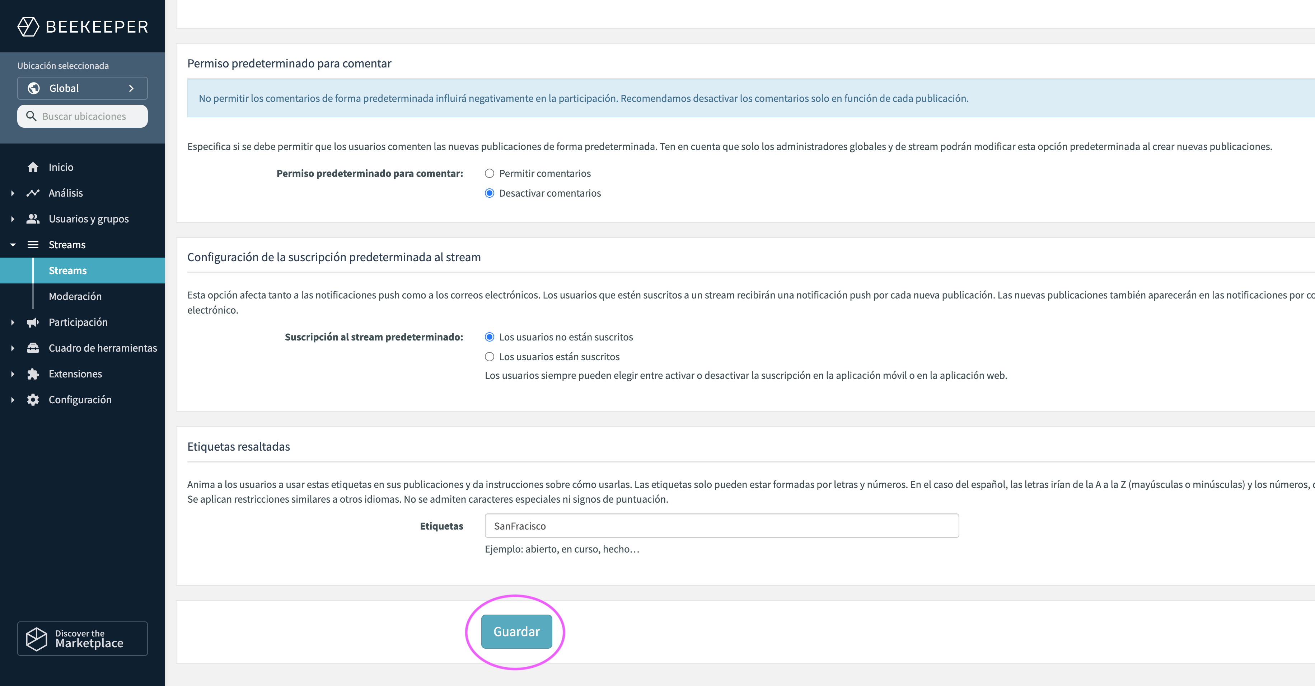The width and height of the screenshot is (1315, 686).
Task: Open the Moderación submenu item
Action: click(75, 297)
